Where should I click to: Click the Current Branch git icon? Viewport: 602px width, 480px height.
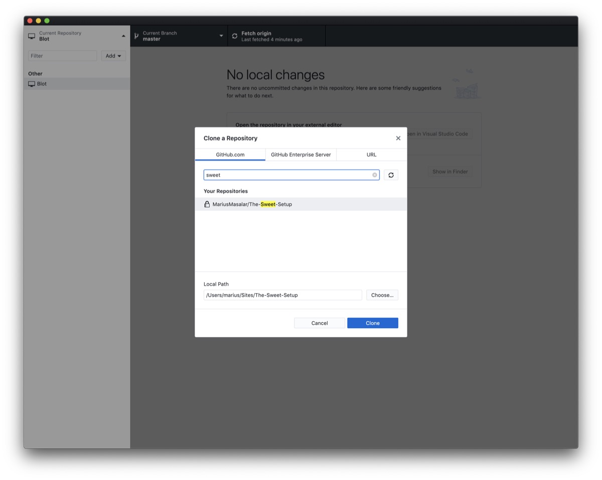136,36
